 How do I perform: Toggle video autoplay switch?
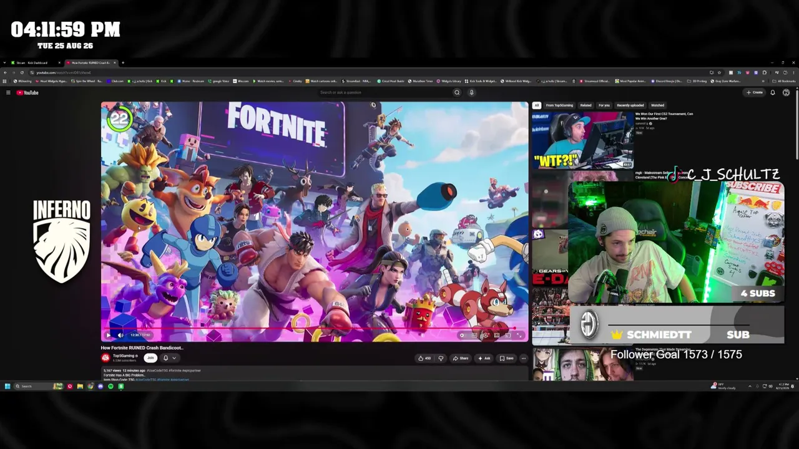tap(462, 335)
